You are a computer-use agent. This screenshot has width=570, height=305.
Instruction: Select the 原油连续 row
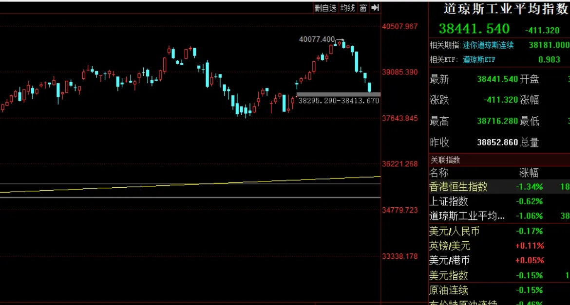[x=499, y=290]
